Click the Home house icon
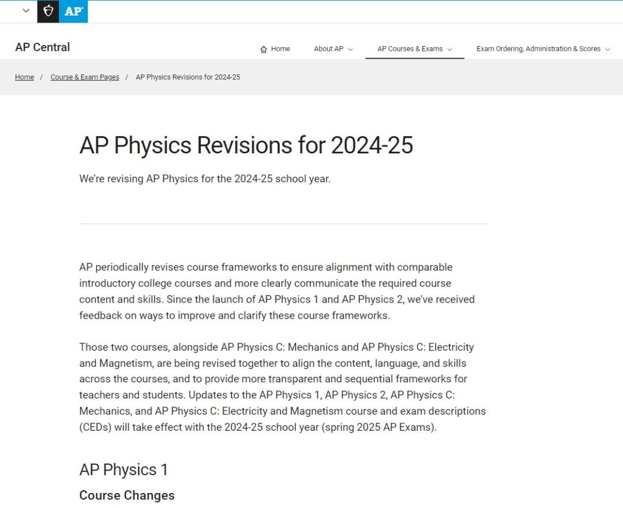623x508 pixels. (264, 49)
